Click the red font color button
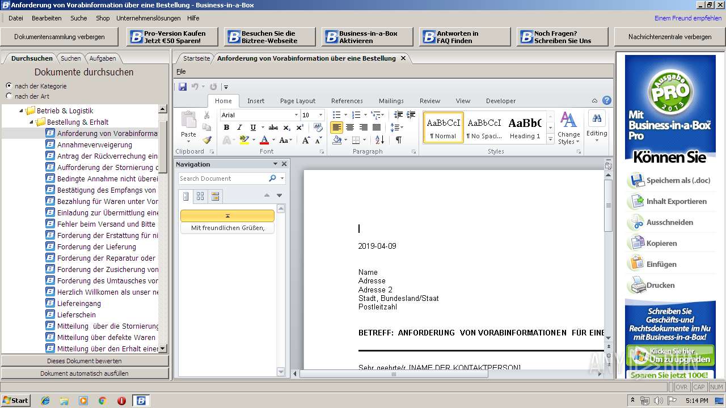Viewport: 726px width, 408px height. [264, 140]
